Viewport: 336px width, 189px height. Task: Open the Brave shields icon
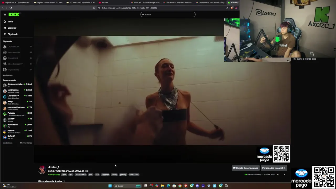pyautogui.click(x=232, y=8)
